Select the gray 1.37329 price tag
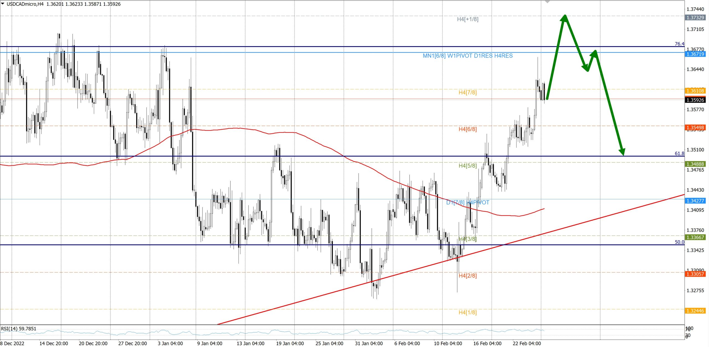 pos(695,18)
